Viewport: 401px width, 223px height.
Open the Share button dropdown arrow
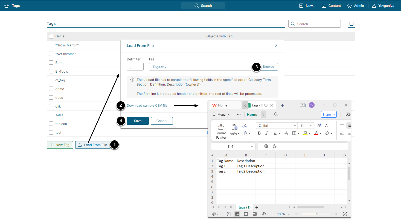334,115
